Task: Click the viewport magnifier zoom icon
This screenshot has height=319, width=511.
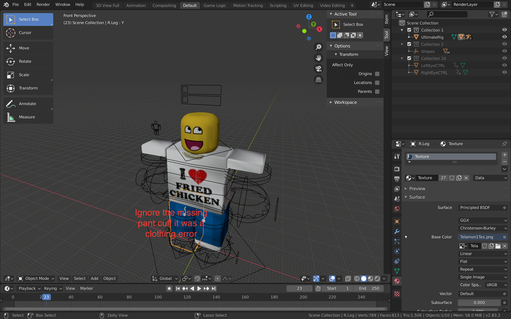Action: pos(319,47)
